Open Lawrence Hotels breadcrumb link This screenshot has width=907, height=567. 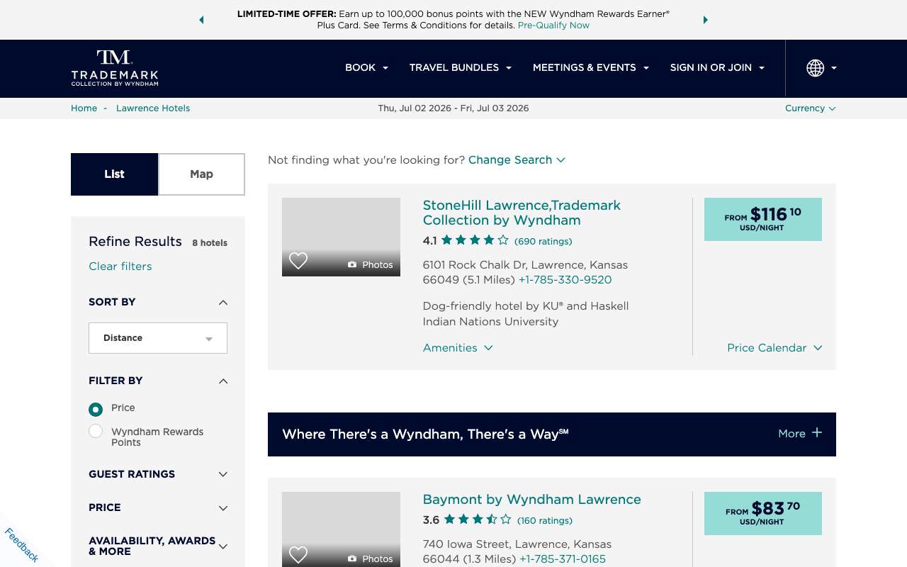[153, 108]
